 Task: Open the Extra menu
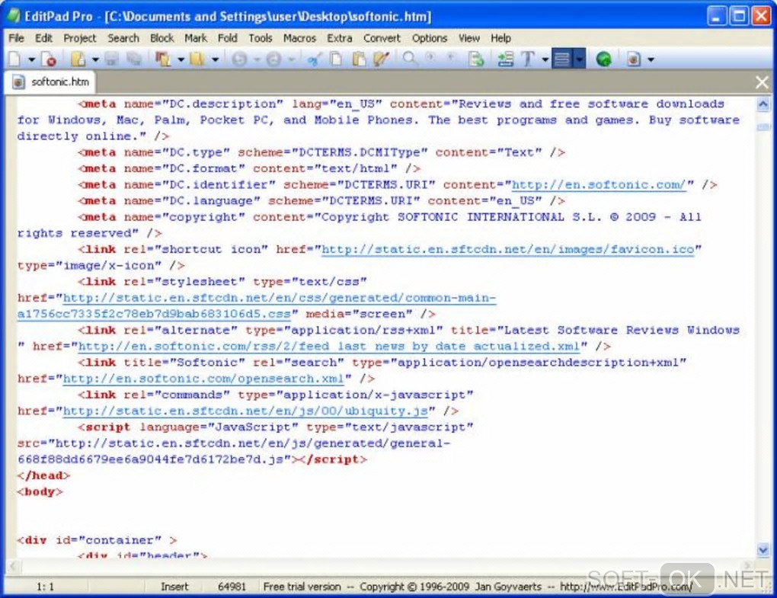coord(340,38)
